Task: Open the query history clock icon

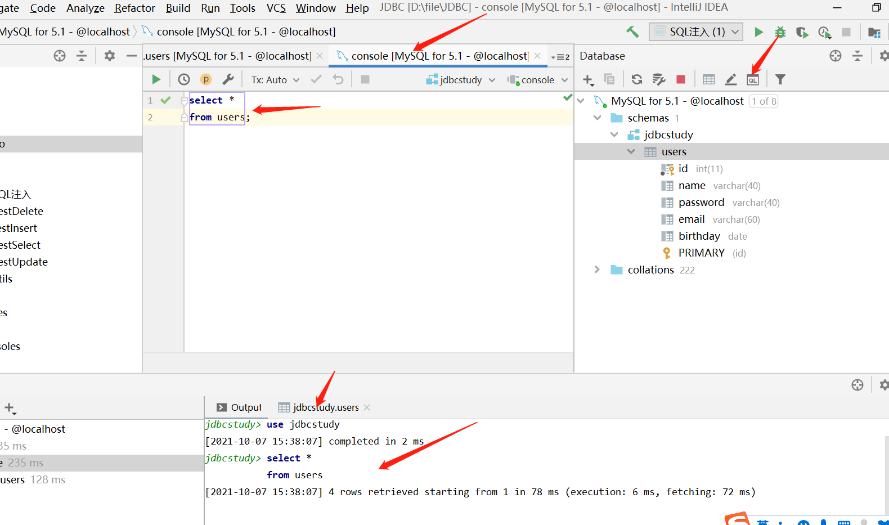Action: coord(184,79)
